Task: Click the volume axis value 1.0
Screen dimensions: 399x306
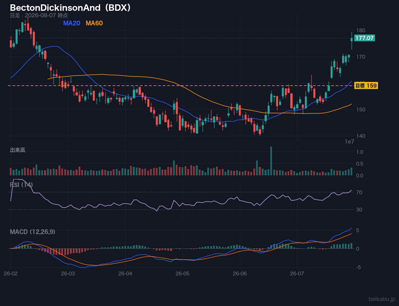Action: 360,152
